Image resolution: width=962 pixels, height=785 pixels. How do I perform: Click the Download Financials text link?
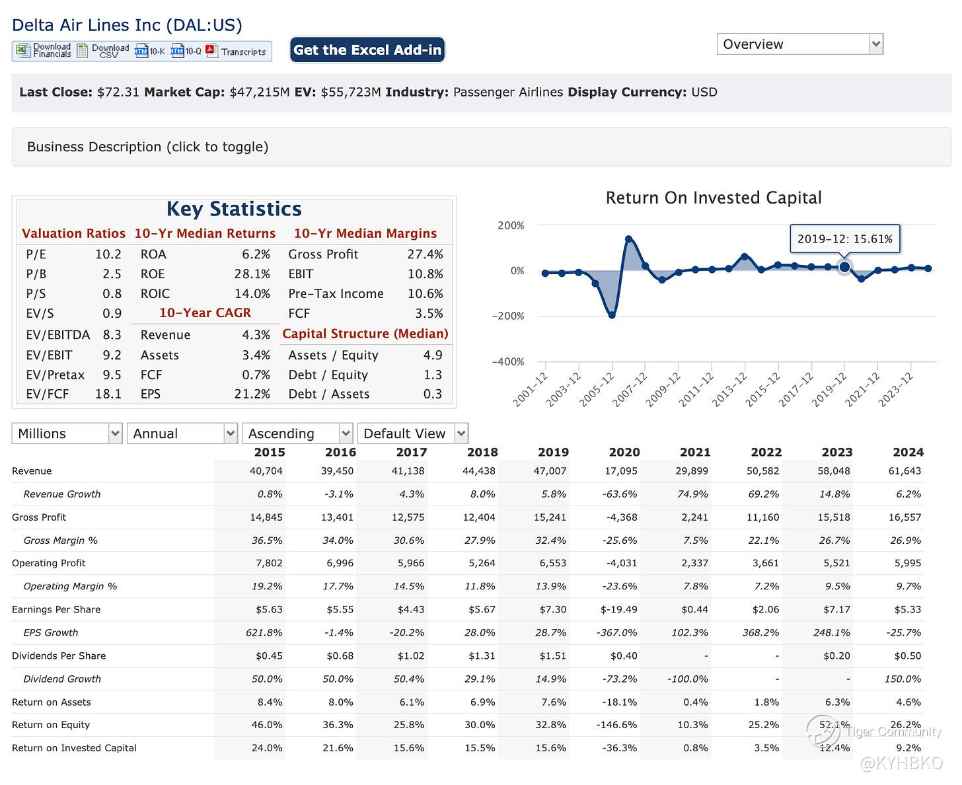[x=52, y=51]
